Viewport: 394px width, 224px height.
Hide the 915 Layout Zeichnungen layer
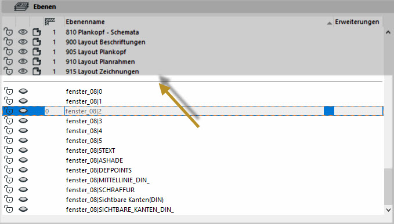point(23,71)
